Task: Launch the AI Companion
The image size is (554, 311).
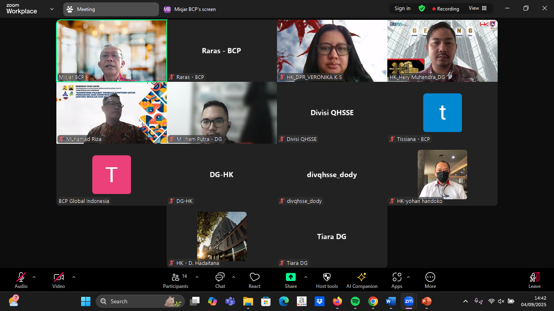Action: coord(362,280)
